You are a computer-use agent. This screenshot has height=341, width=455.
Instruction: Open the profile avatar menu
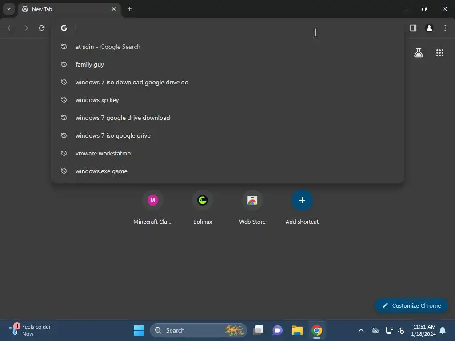click(429, 28)
